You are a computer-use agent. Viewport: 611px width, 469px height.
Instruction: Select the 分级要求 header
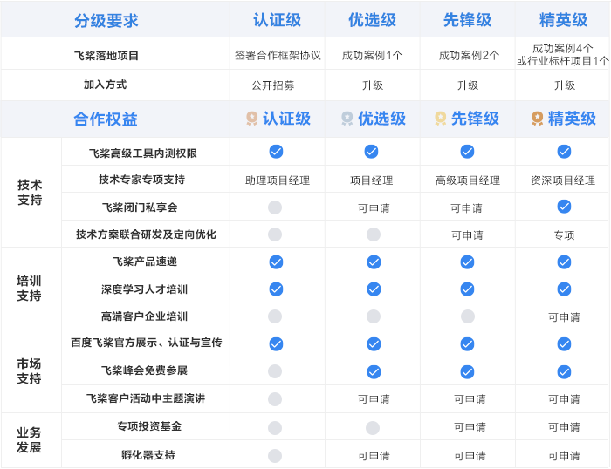[106, 21]
